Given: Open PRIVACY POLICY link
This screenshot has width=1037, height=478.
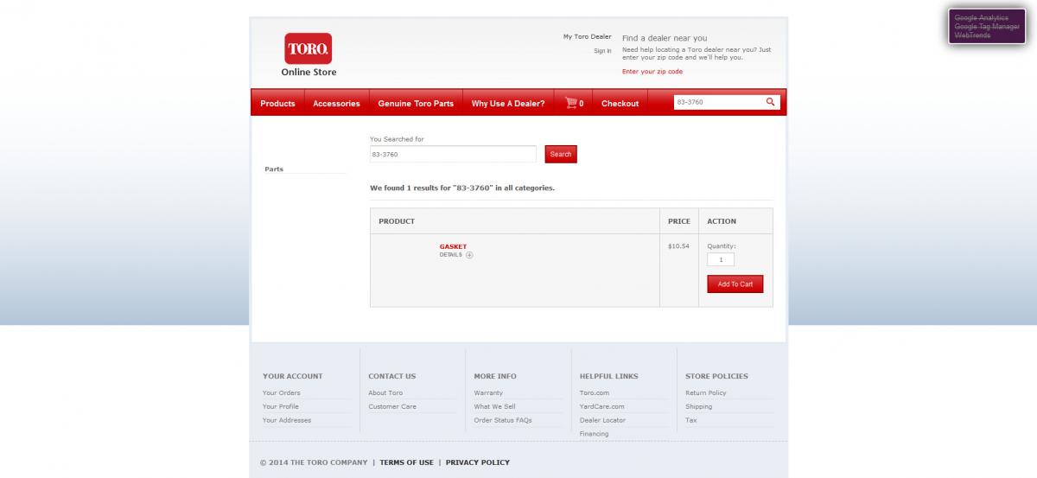Looking at the screenshot, I should 478,462.
